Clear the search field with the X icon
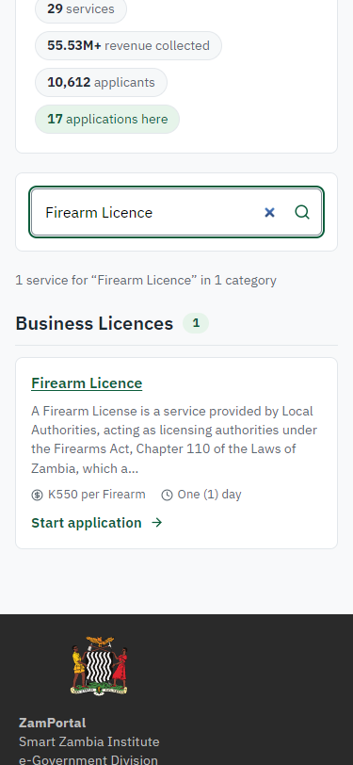 click(269, 212)
